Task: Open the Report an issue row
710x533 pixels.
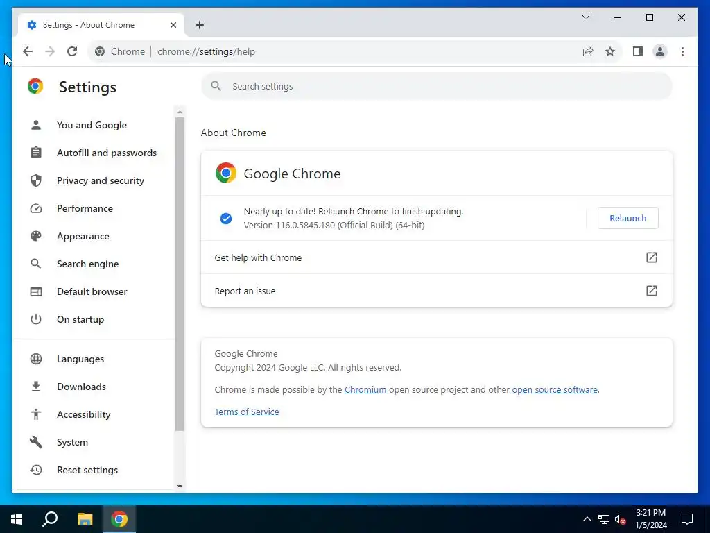Action: coord(437,291)
